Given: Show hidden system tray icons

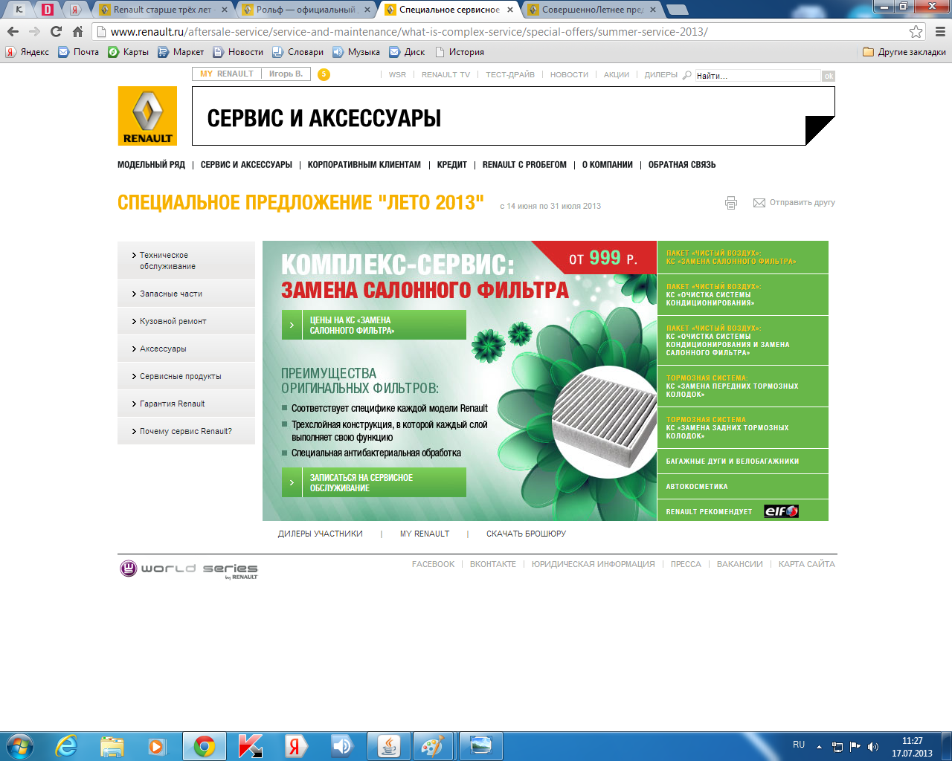Looking at the screenshot, I should (819, 746).
